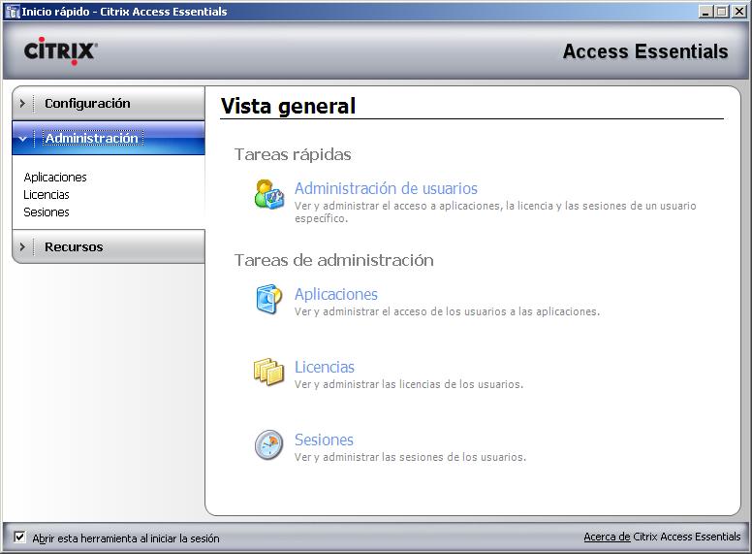Select the Administración panel header
The height and width of the screenshot is (554, 752).
point(109,139)
